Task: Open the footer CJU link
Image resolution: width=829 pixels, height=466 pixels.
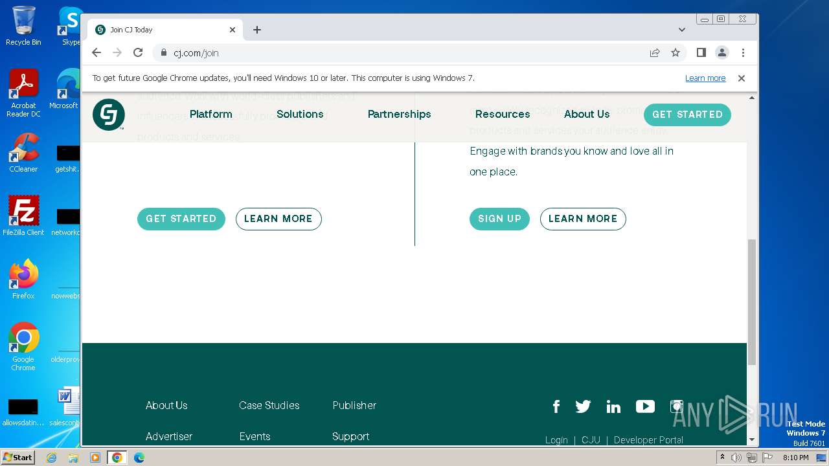Action: click(591, 440)
